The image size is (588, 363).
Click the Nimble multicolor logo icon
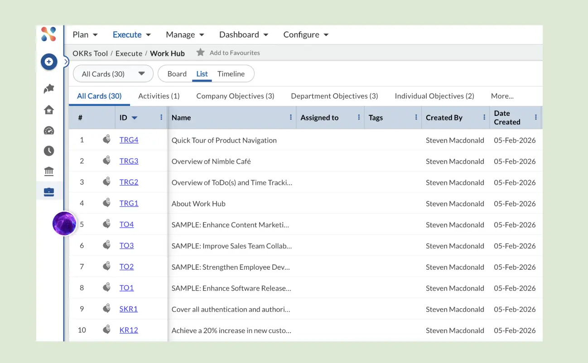coord(48,34)
